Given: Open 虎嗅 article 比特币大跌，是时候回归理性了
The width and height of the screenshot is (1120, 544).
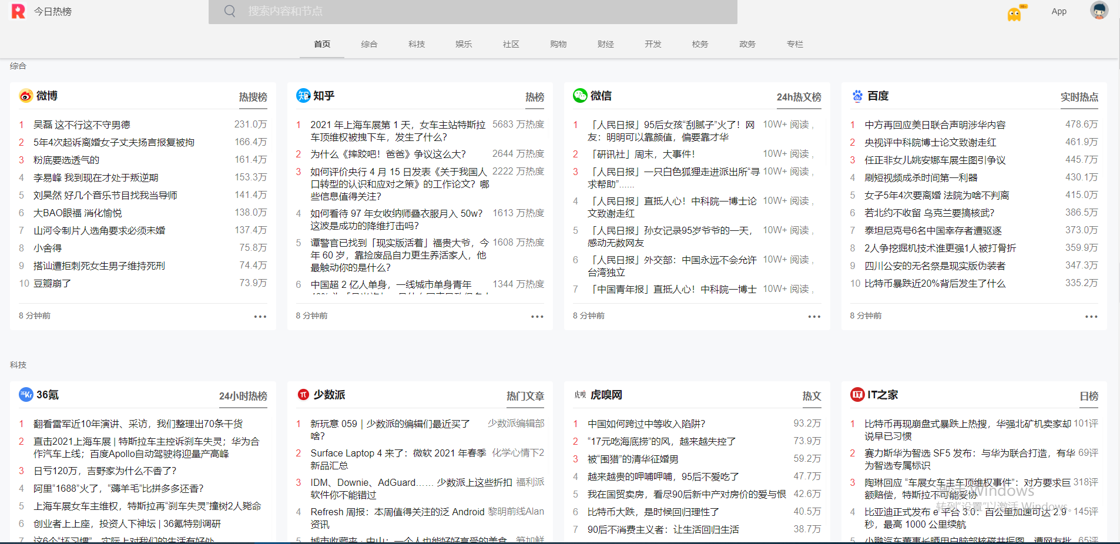Looking at the screenshot, I should pos(653,512).
